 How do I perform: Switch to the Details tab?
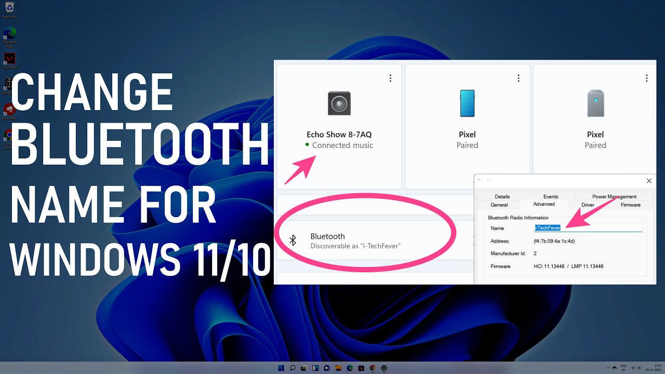pos(502,196)
